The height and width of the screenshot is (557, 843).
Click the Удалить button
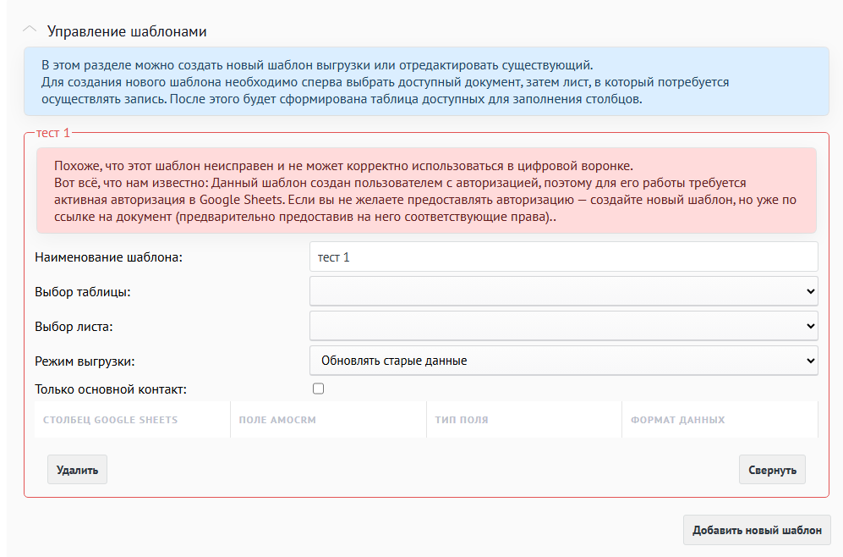tap(78, 470)
